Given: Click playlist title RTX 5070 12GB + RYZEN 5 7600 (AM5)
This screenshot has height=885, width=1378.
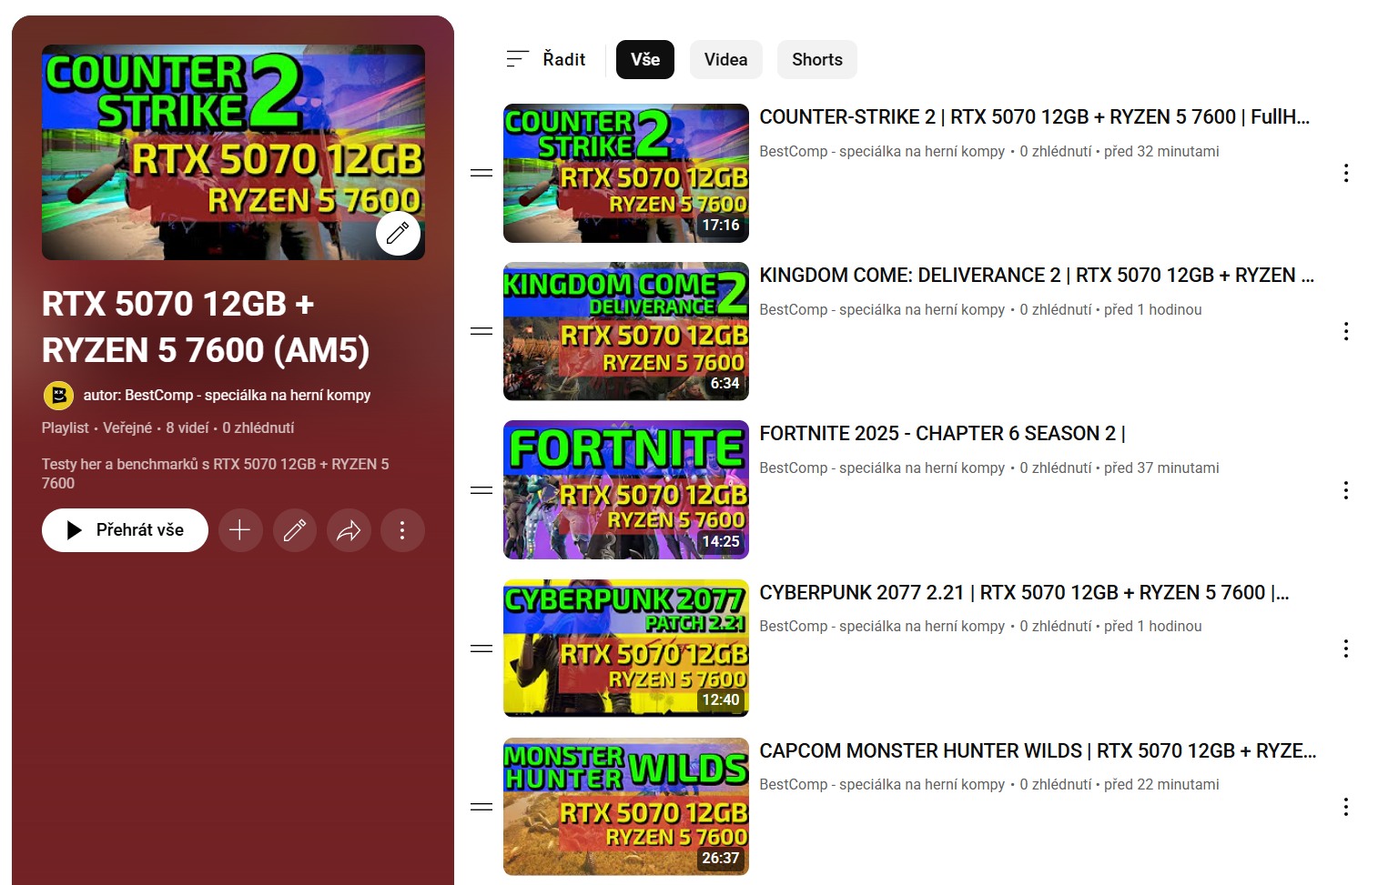Looking at the screenshot, I should [206, 327].
